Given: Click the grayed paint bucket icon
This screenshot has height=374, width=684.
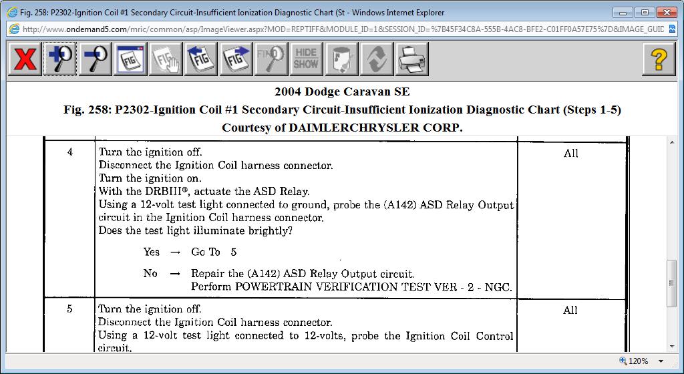Looking at the screenshot, I should tap(341, 59).
